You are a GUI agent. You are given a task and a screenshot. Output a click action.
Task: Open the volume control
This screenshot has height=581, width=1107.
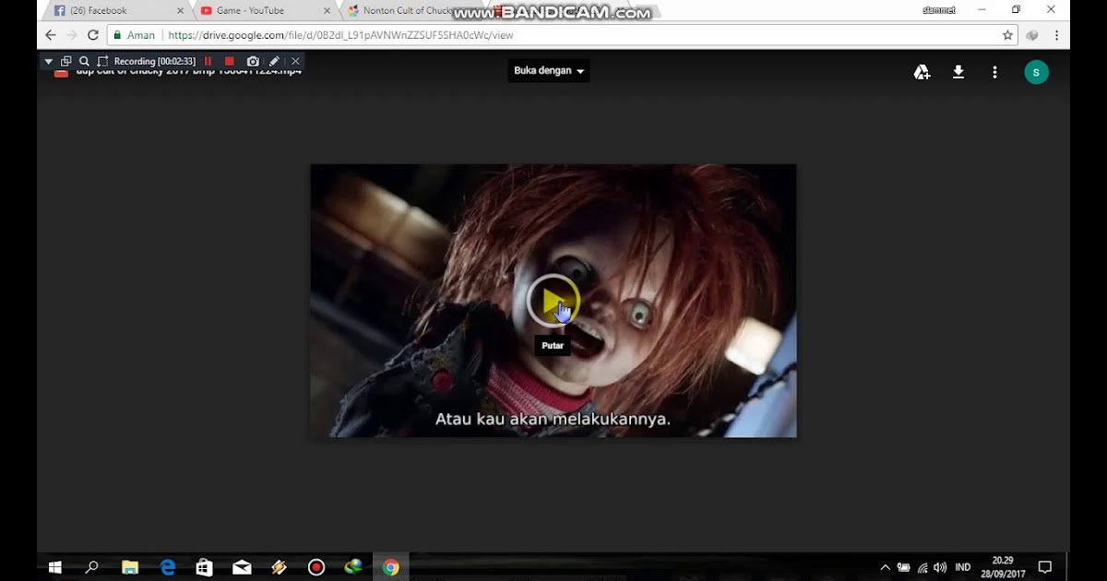click(x=940, y=567)
